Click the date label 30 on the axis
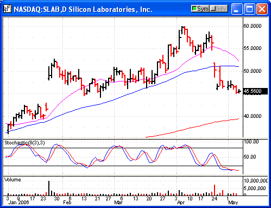271x208 pixels. tap(57, 199)
